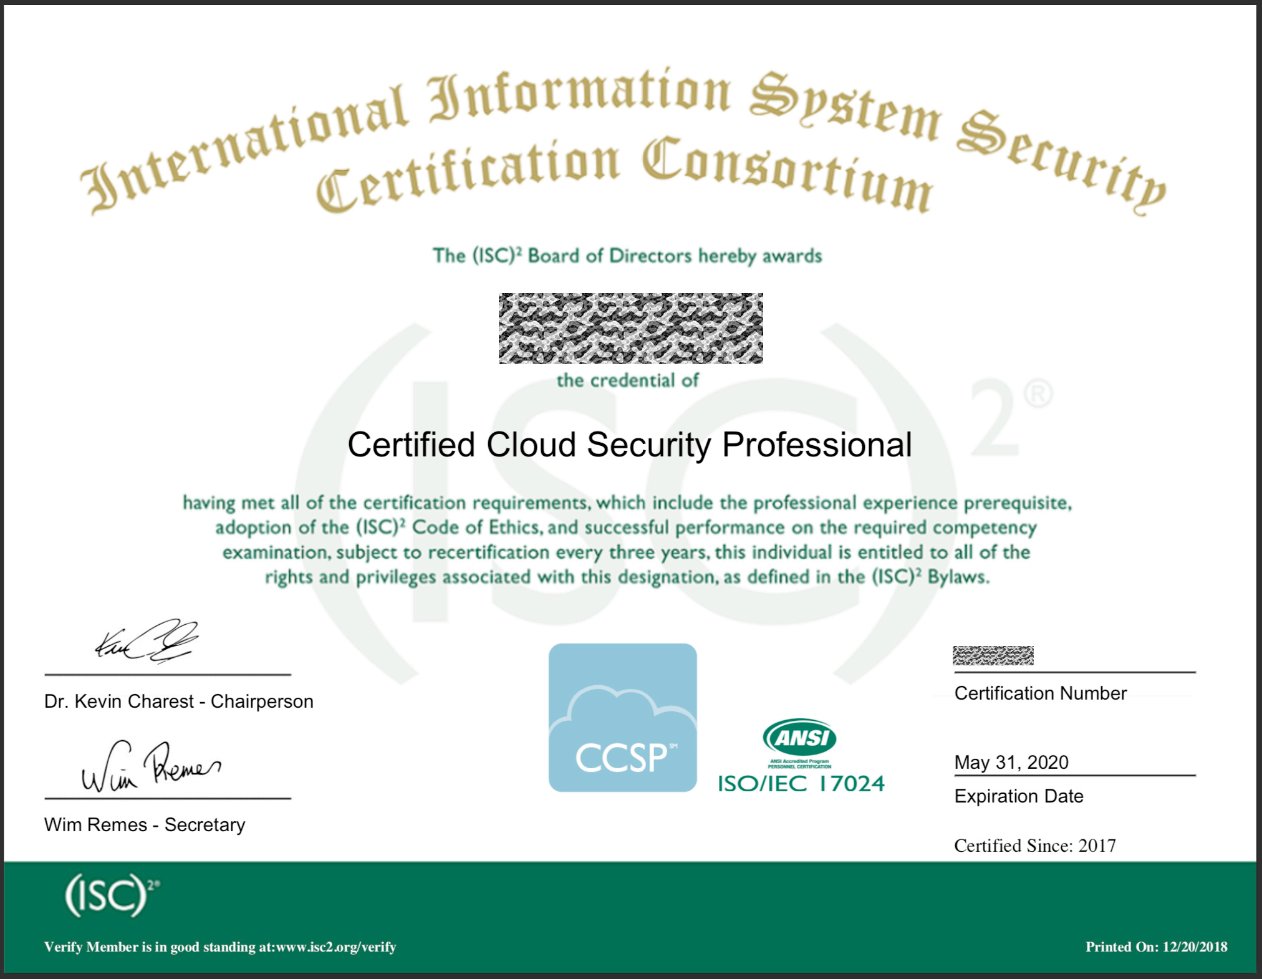Open the www.isc2.org/verify link
Screen dimensions: 1262x979
tap(335, 947)
